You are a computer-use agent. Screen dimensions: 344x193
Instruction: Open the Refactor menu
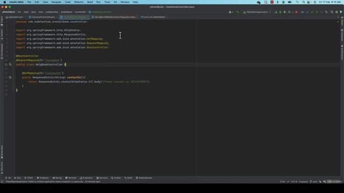pos(79,2)
